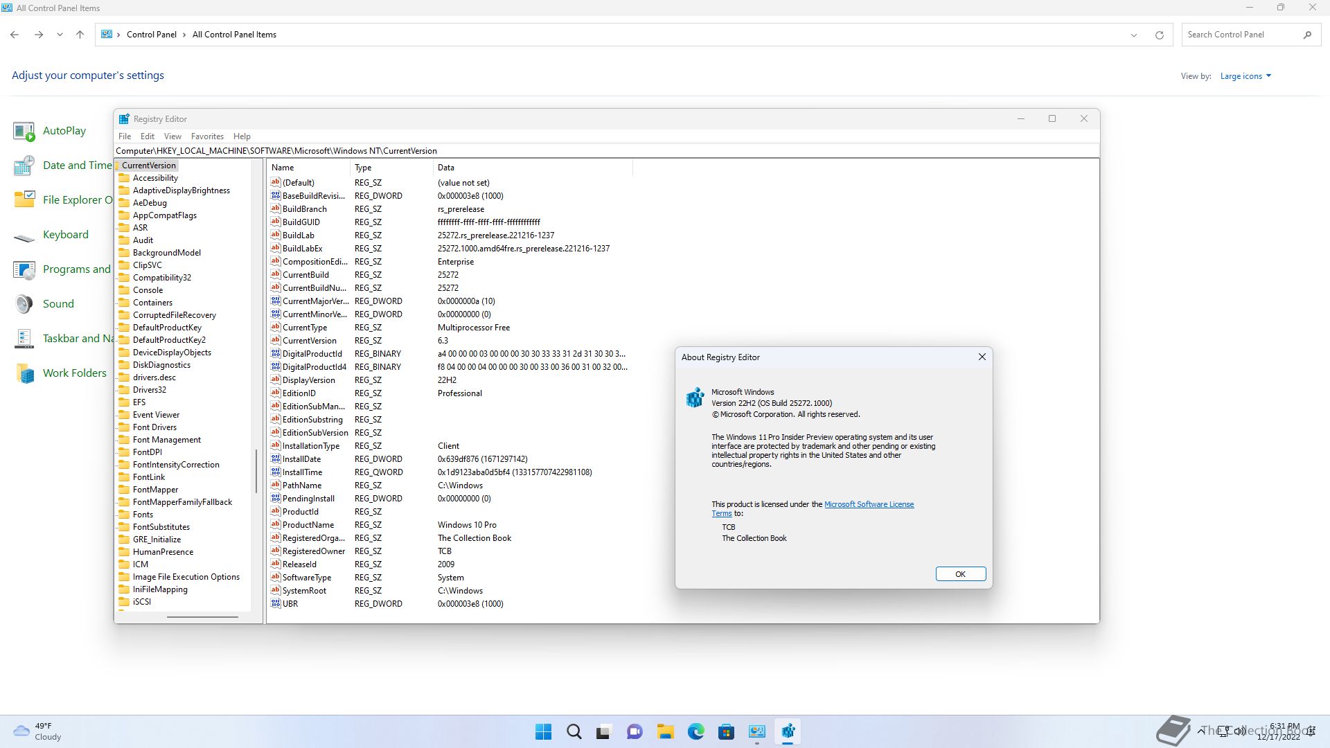Open Task View from the taskbar
This screenshot has width=1330, height=748.
pos(604,731)
